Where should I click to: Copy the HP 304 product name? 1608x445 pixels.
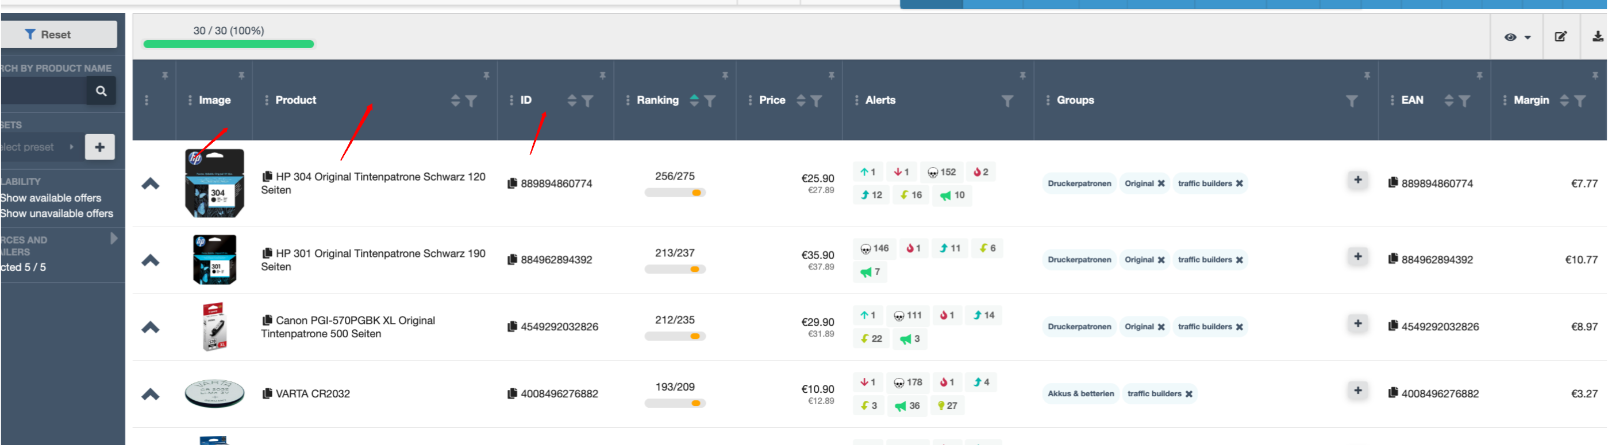[x=267, y=177]
